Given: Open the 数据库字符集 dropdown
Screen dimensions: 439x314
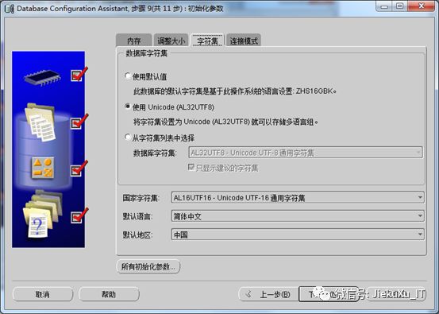Looking at the screenshot, I should coord(306,153).
